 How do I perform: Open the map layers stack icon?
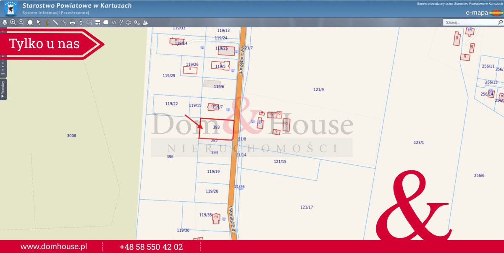(5, 22)
